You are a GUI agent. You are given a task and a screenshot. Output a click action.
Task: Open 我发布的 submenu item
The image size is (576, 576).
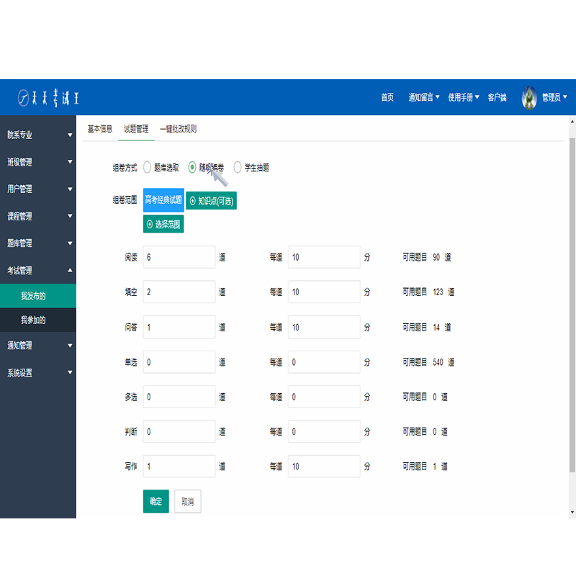(38, 296)
